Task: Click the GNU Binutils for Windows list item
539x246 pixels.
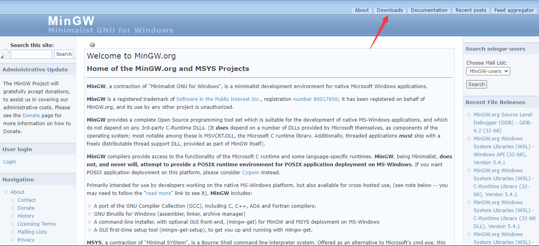Action: point(169,214)
